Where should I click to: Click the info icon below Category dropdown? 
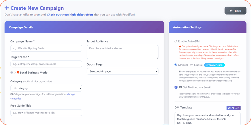12,94
